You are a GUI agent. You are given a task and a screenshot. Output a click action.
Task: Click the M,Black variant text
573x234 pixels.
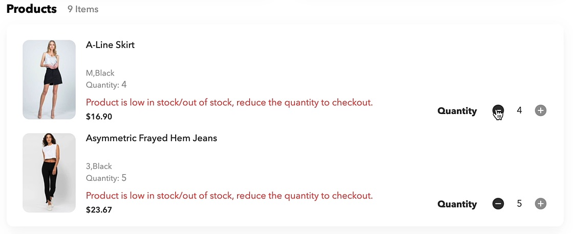click(x=100, y=73)
